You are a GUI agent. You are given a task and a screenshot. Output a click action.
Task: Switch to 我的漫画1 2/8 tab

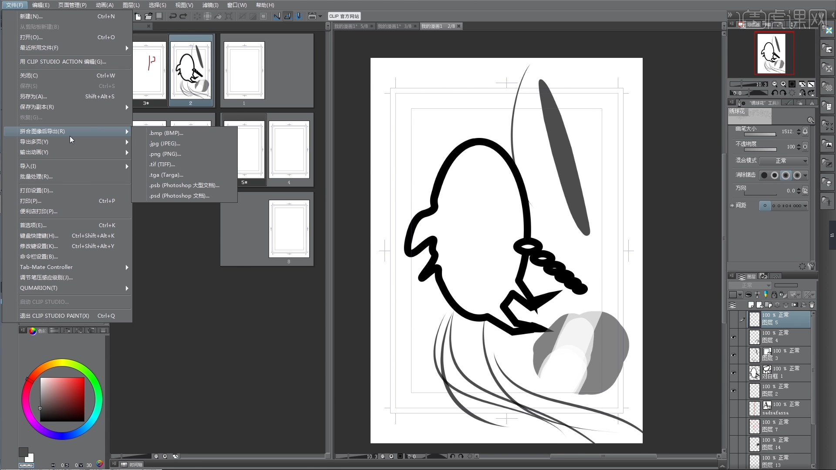pos(438,27)
